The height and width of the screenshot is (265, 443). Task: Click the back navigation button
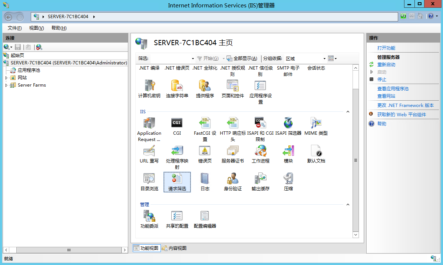[x=9, y=17]
